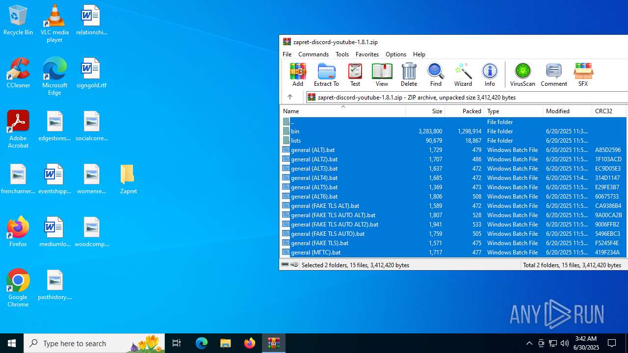This screenshot has height=353, width=628.
Task: Open the Options menu
Action: click(x=396, y=54)
